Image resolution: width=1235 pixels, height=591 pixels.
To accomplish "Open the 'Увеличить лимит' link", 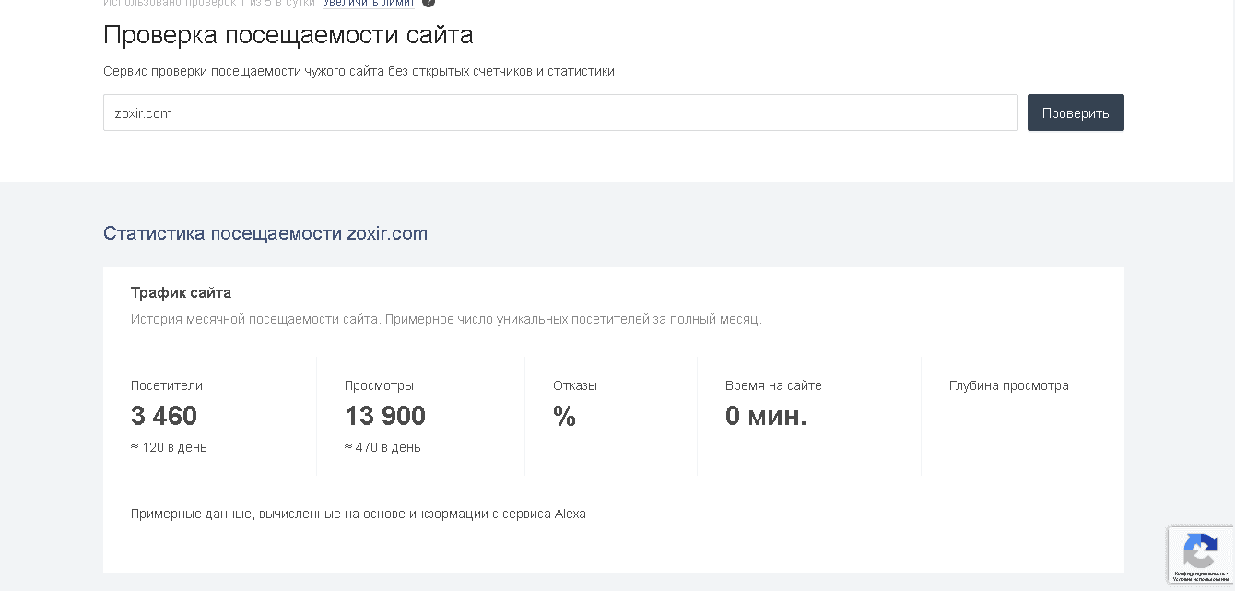I will pos(368,3).
